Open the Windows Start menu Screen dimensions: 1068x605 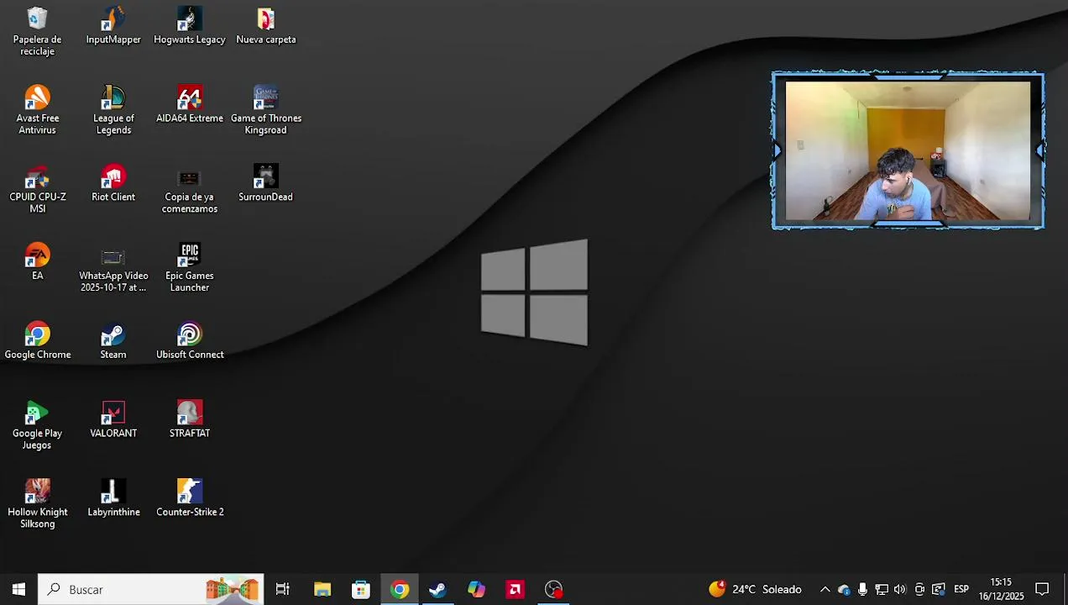click(x=18, y=589)
